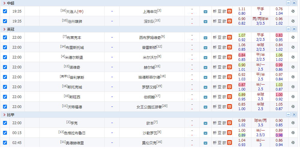
Task: Click soccer ball icon in 斯托克城 row
Action: [x=293, y=87]
